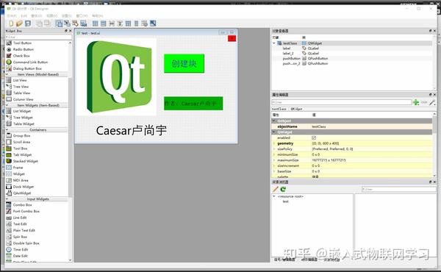This screenshot has height=272, width=441.
Task: Select 'test' under resource root
Action: coord(285,201)
